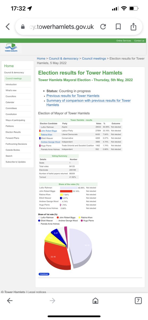Screen dimensions: 148x320
Task: Open Committees in sidebar
Action: point(11,108)
